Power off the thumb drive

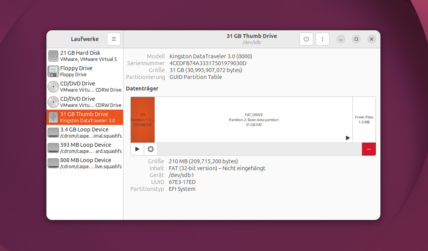tap(306, 39)
